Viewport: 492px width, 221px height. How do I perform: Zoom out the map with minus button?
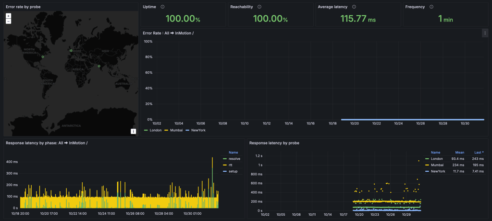(9, 21)
